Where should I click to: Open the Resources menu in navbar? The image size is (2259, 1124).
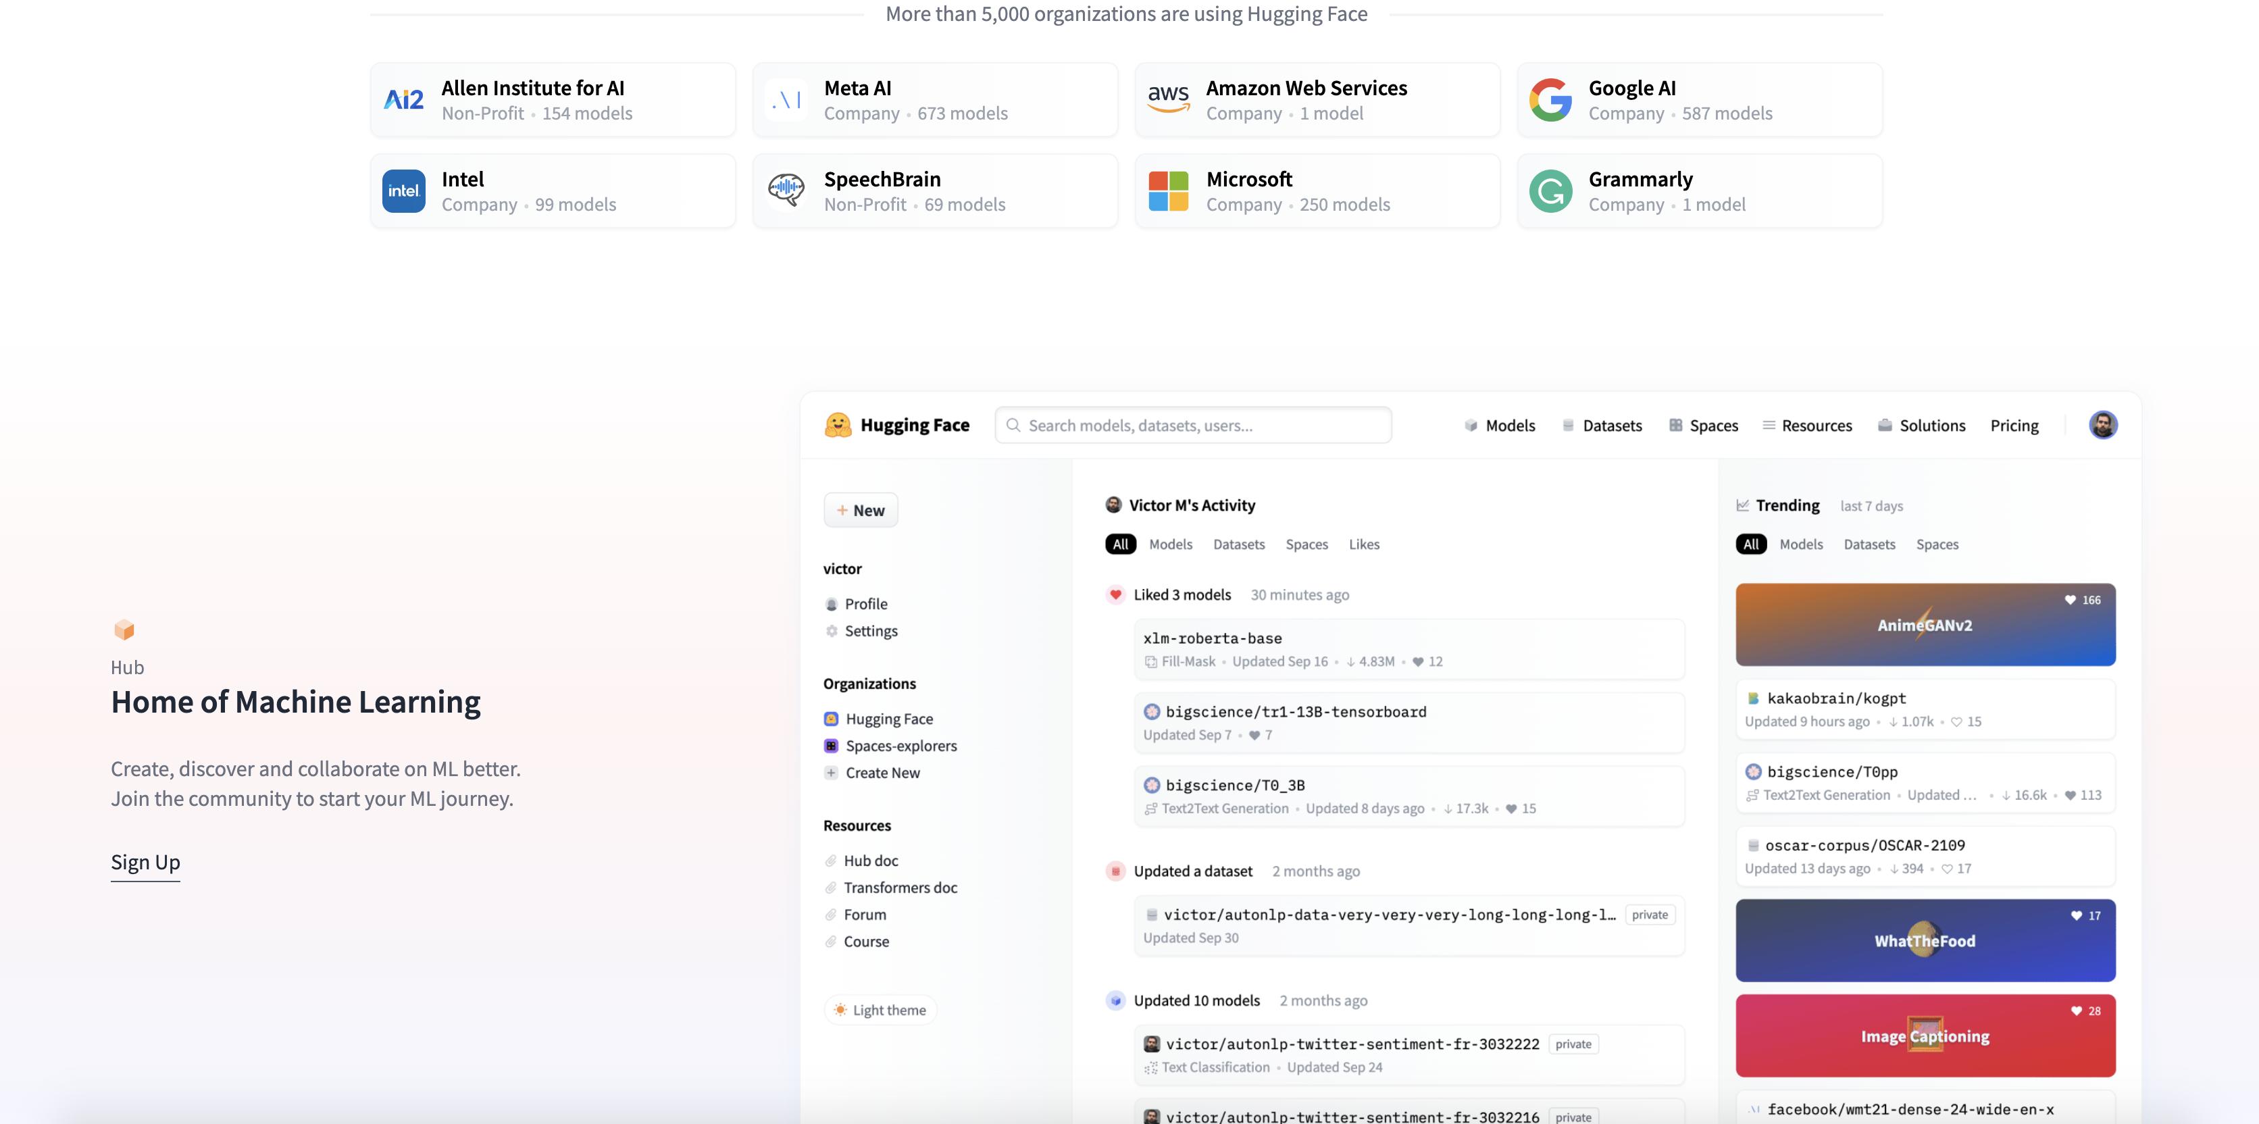pyautogui.click(x=1807, y=426)
